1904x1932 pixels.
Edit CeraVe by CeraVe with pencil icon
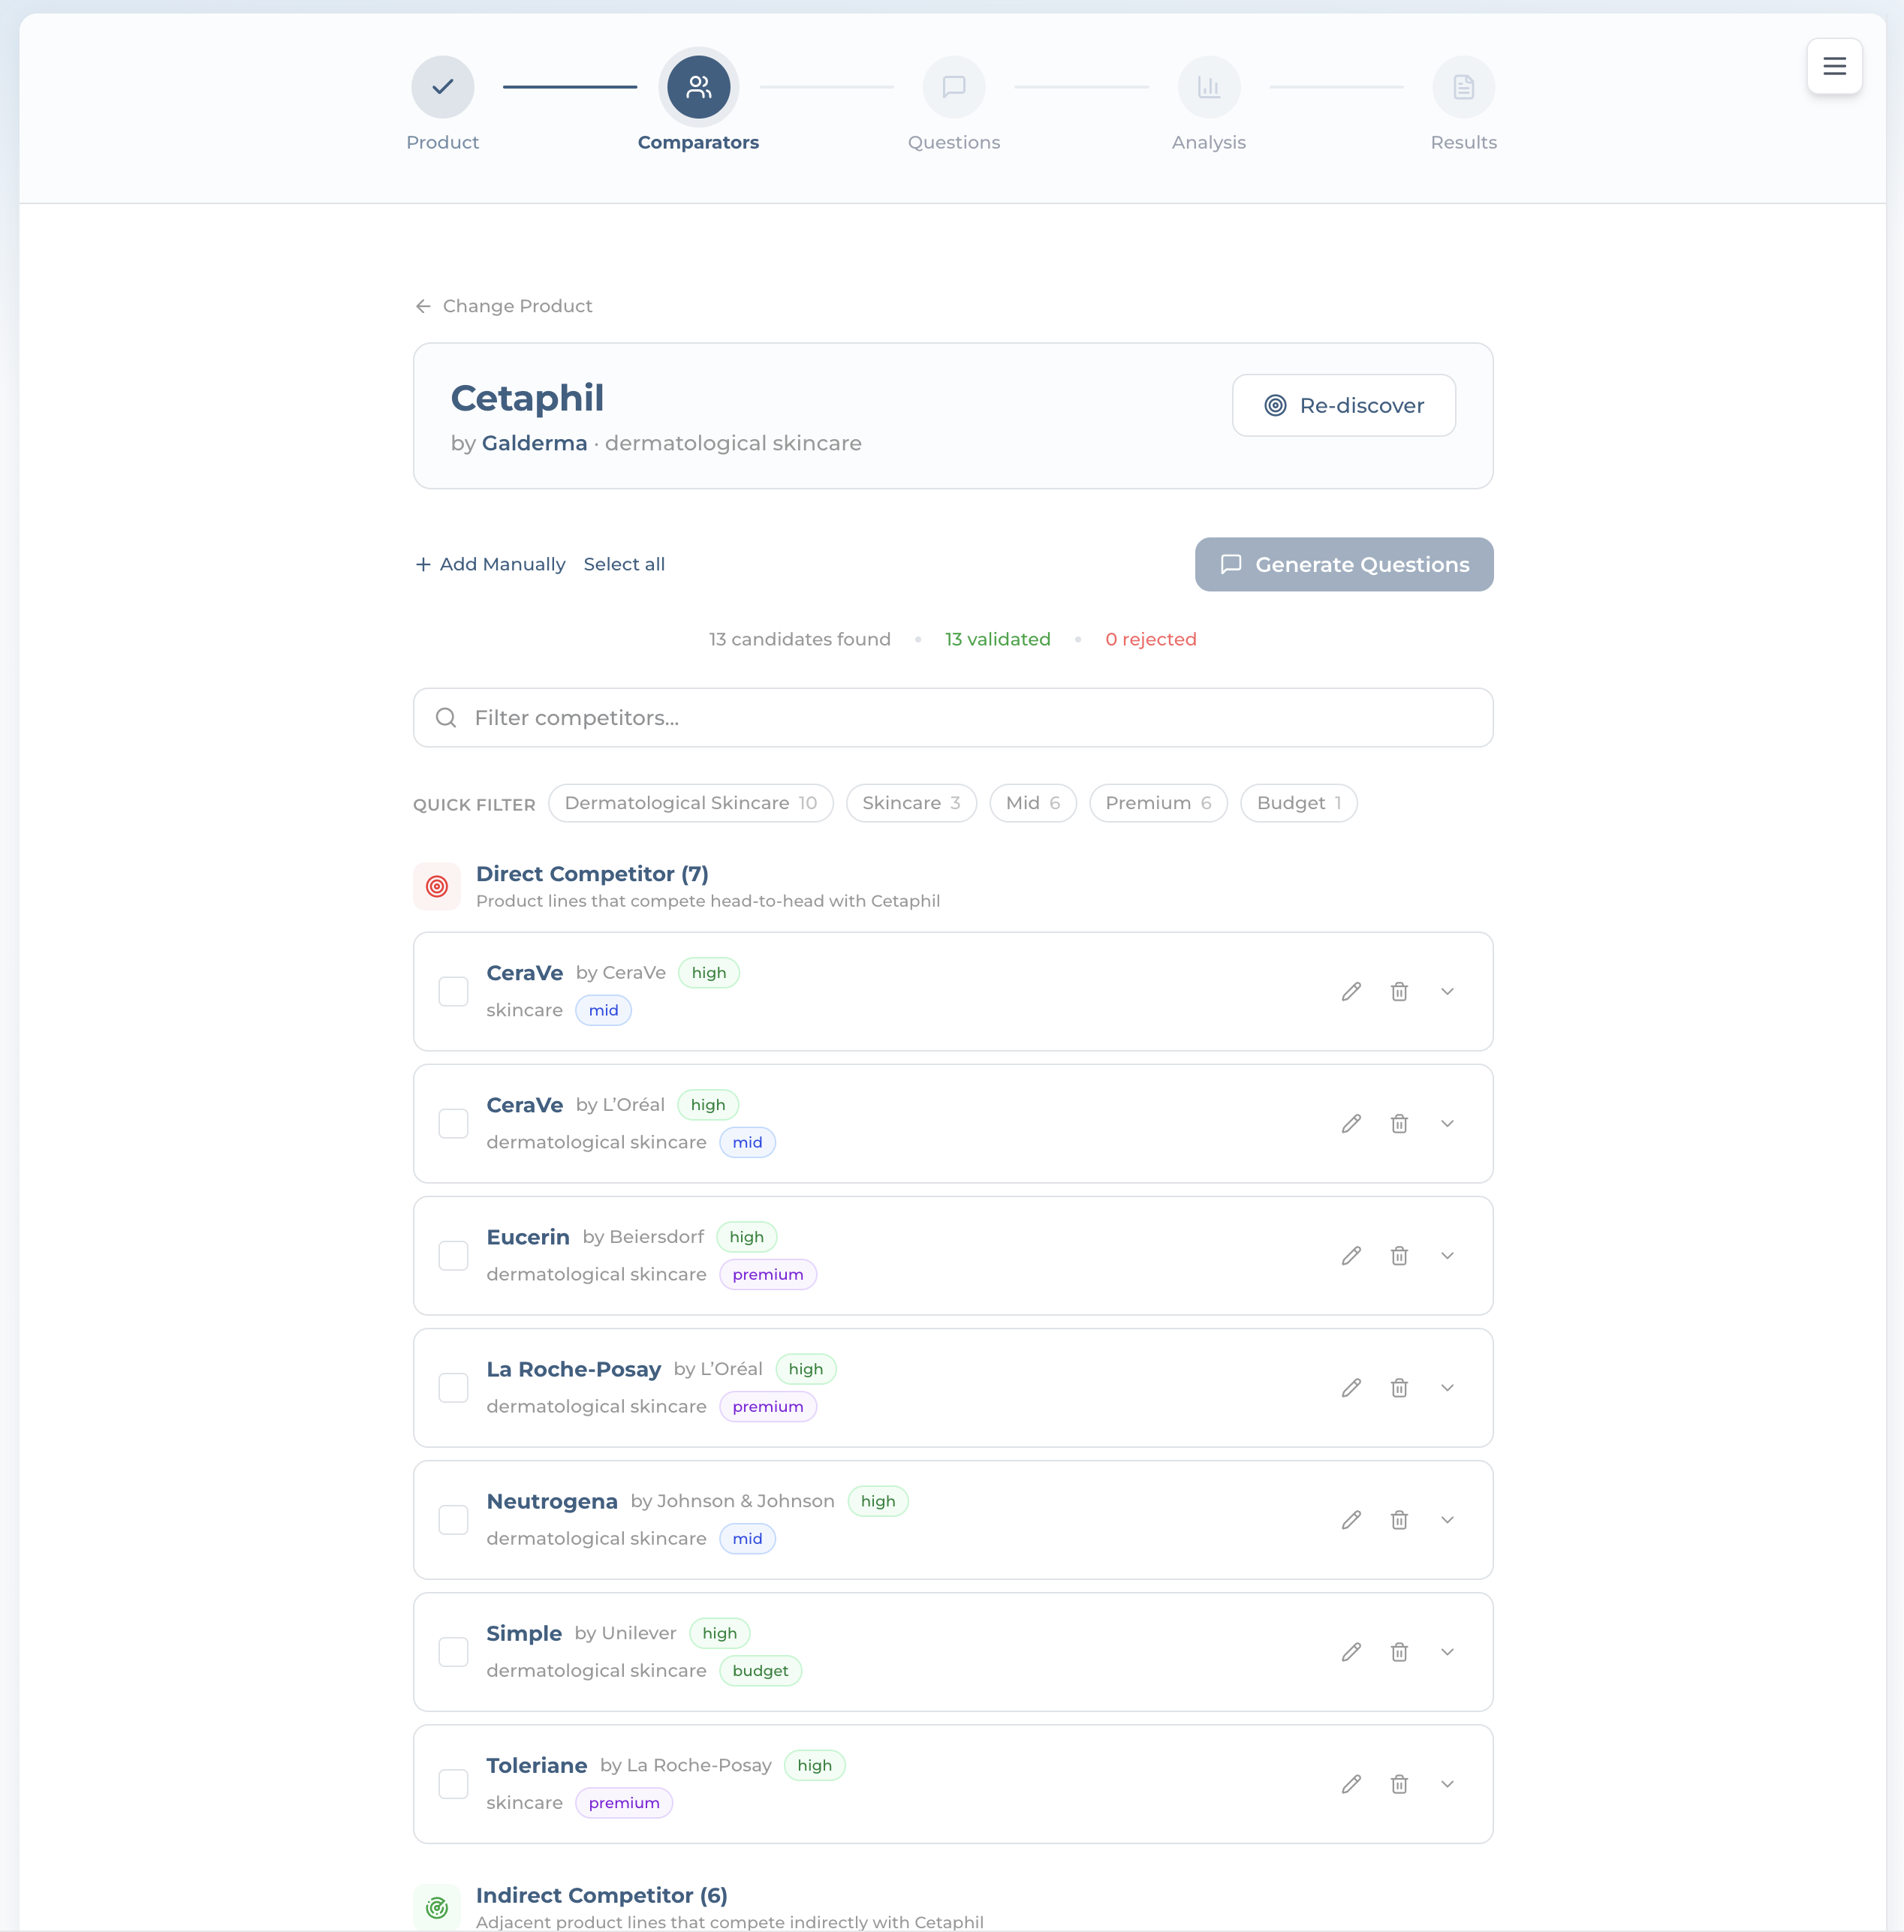pyautogui.click(x=1351, y=992)
